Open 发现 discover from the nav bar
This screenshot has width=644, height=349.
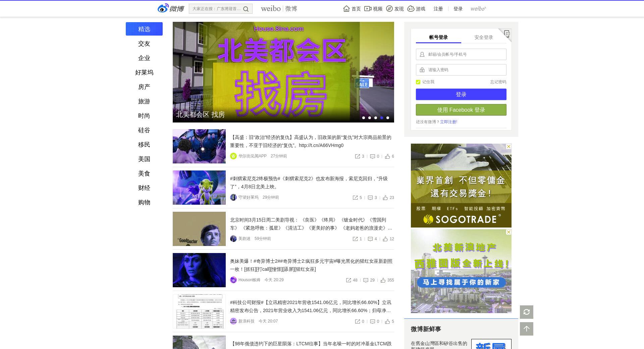(395, 9)
